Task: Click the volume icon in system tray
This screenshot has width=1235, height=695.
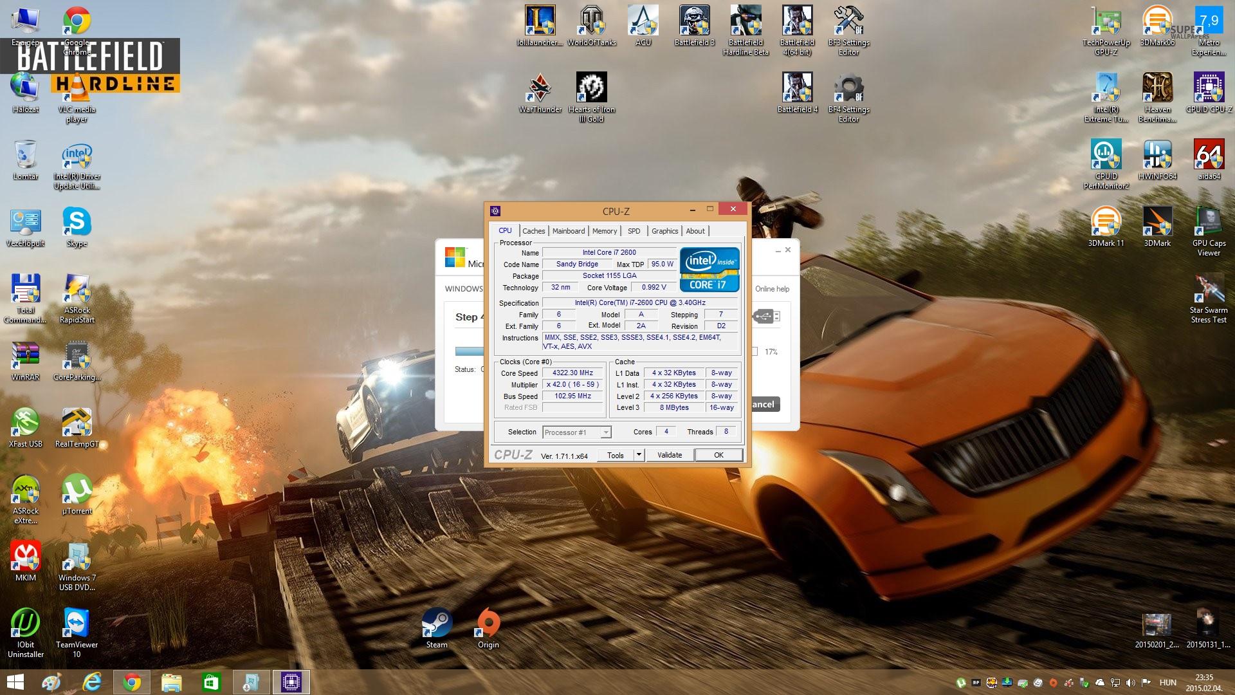Action: click(x=1131, y=683)
